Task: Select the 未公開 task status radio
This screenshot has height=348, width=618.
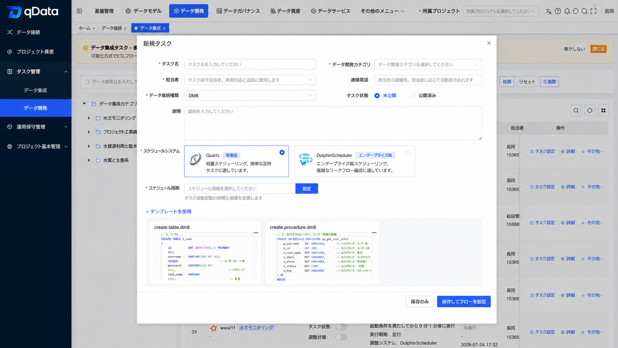Action: point(377,96)
